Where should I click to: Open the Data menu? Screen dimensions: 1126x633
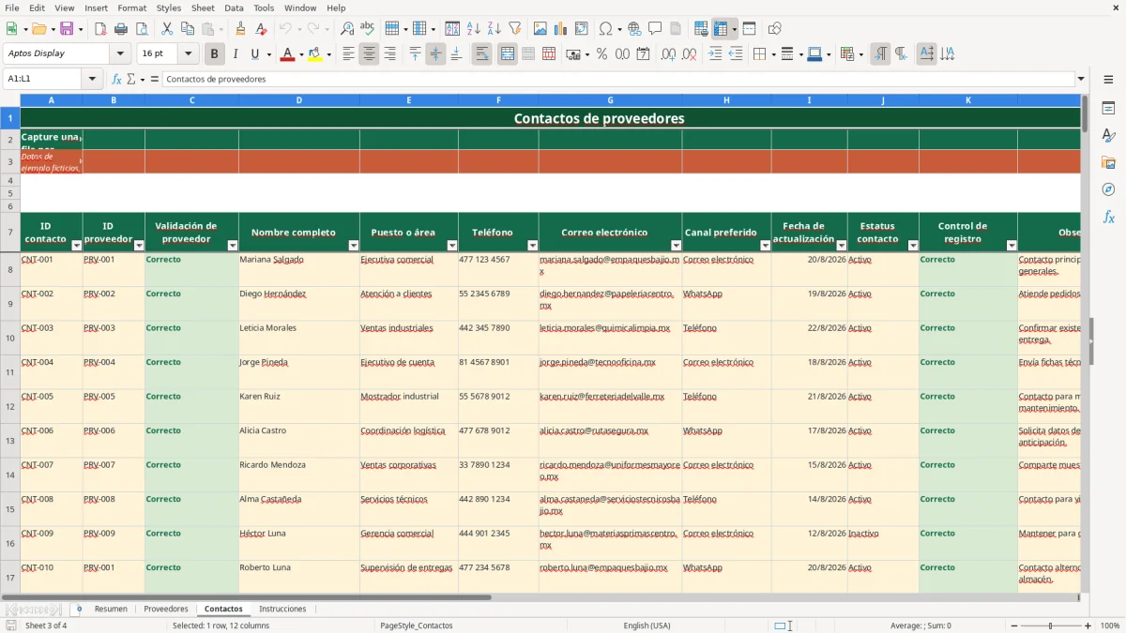[x=234, y=8]
